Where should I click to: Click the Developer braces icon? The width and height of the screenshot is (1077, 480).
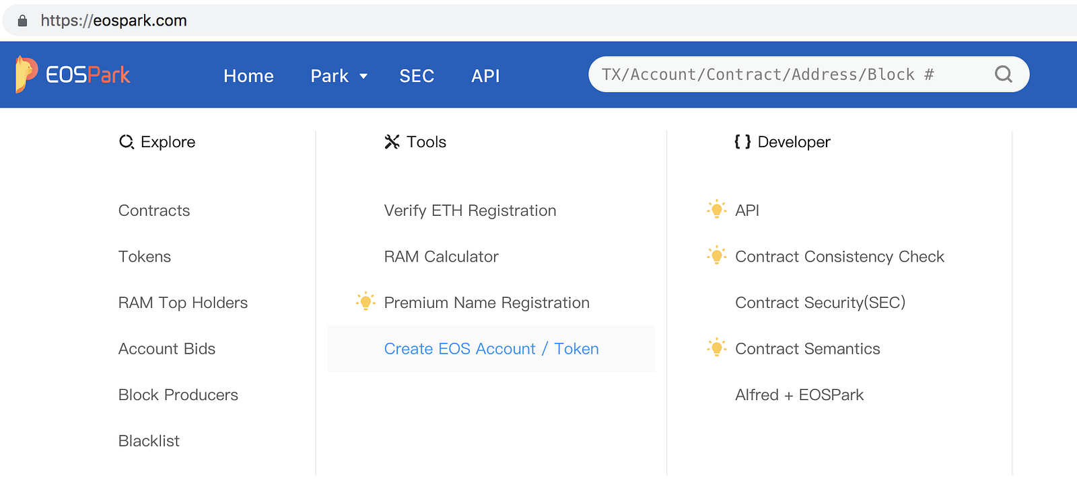[x=742, y=142]
